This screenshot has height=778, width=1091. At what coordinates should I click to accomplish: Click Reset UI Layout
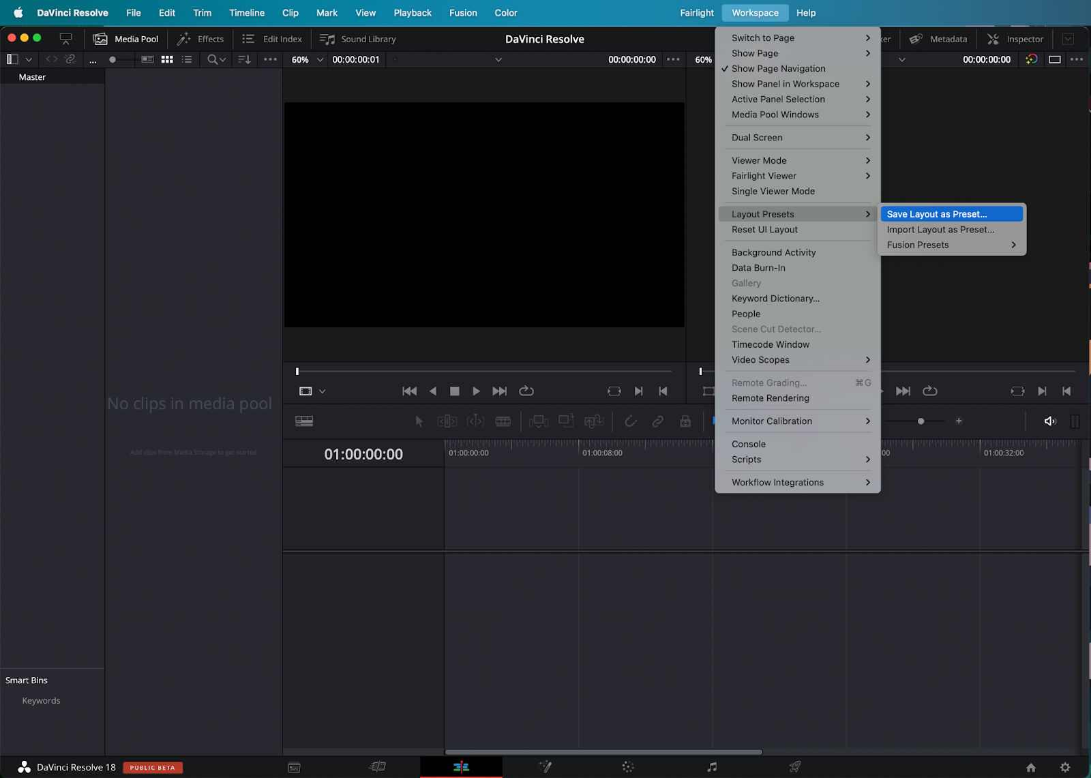click(x=764, y=230)
